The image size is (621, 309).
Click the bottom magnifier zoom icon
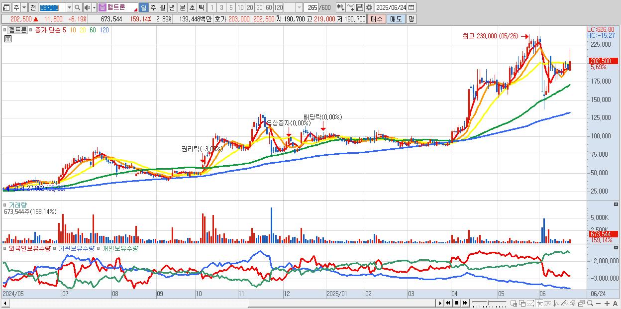(x=590, y=303)
